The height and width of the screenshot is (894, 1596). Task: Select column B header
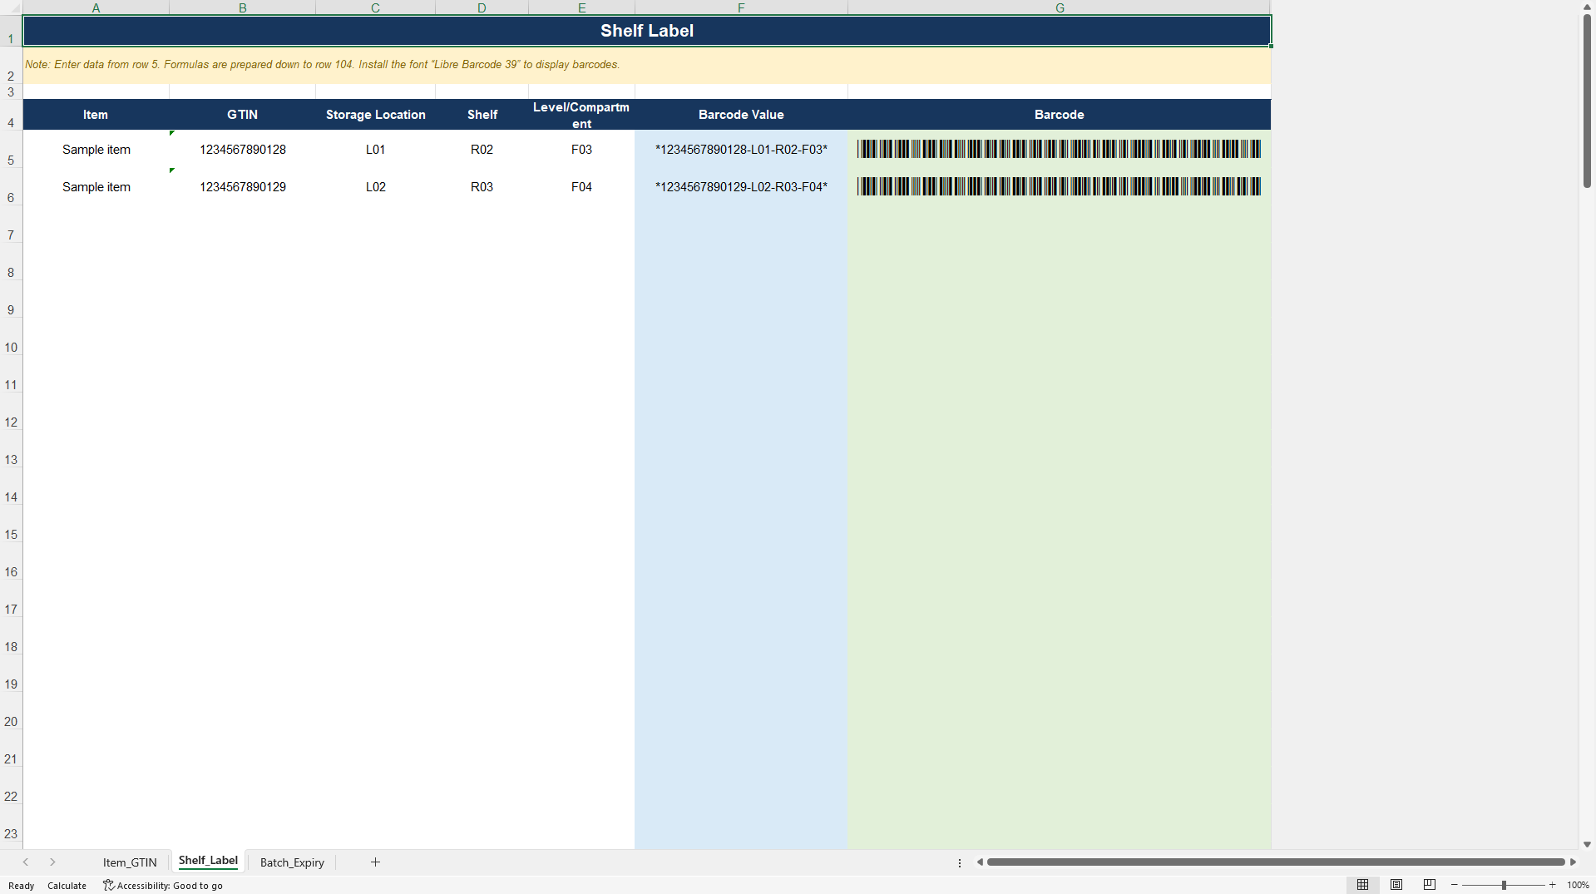pyautogui.click(x=242, y=7)
